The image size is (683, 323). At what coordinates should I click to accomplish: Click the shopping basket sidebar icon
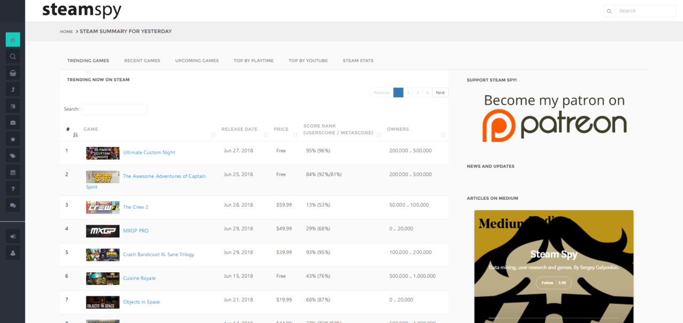(x=13, y=73)
